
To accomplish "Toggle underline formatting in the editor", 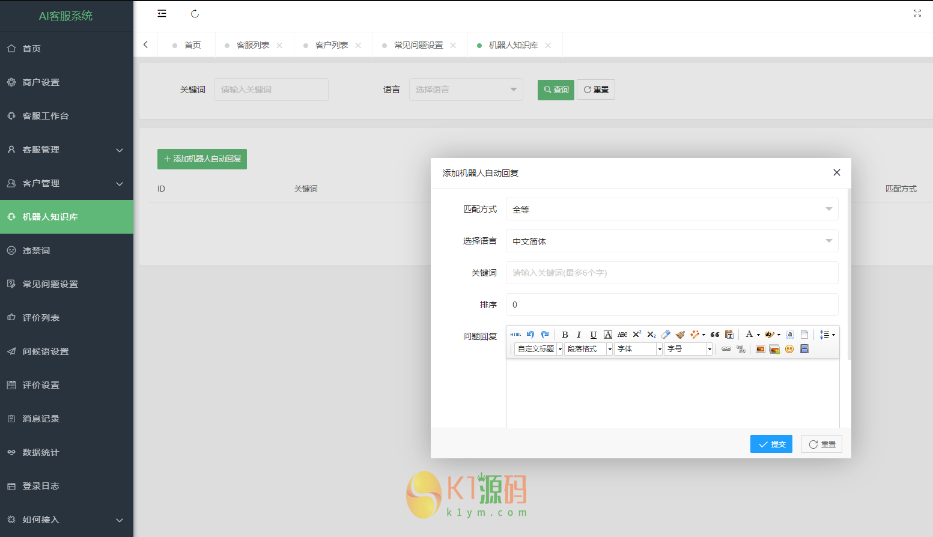I will pyautogui.click(x=593, y=335).
